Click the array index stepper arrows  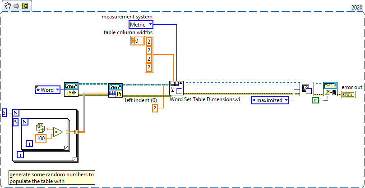133,41
